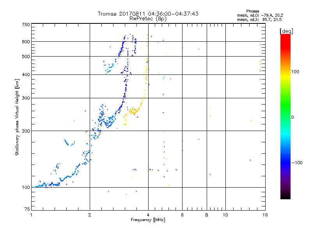Click the RwPretec (8p) subtitle
Image resolution: width=312 pixels, height=234 pixels.
pyautogui.click(x=148, y=19)
